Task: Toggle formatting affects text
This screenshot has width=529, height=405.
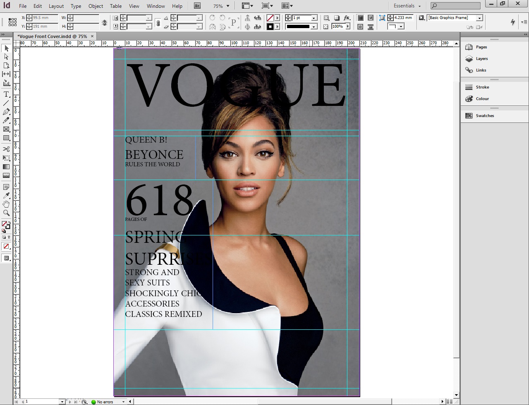Action: [x=10, y=237]
